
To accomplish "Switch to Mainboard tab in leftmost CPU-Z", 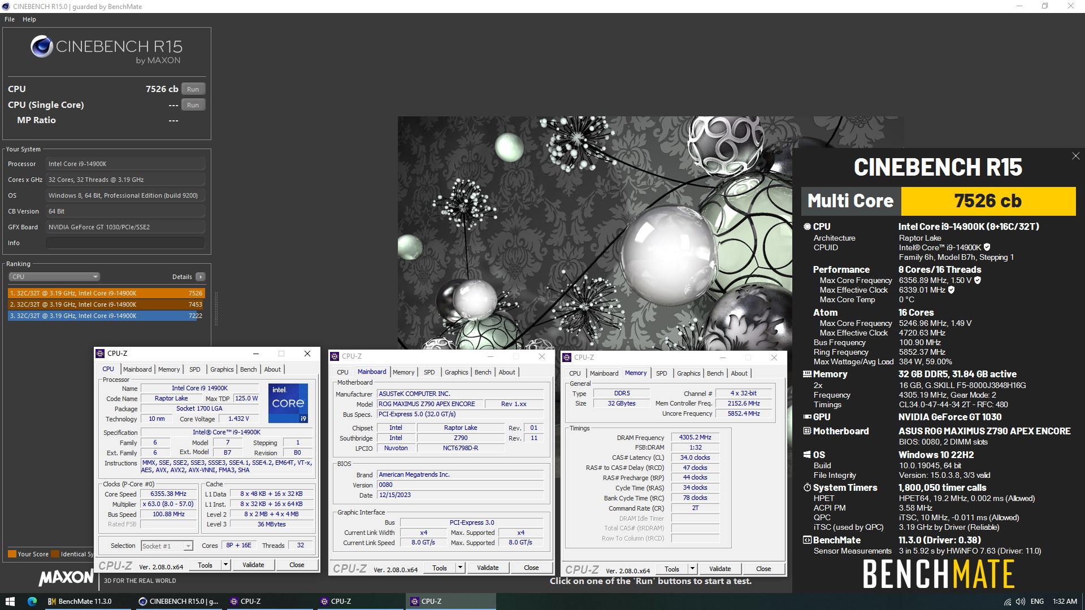I will (137, 369).
